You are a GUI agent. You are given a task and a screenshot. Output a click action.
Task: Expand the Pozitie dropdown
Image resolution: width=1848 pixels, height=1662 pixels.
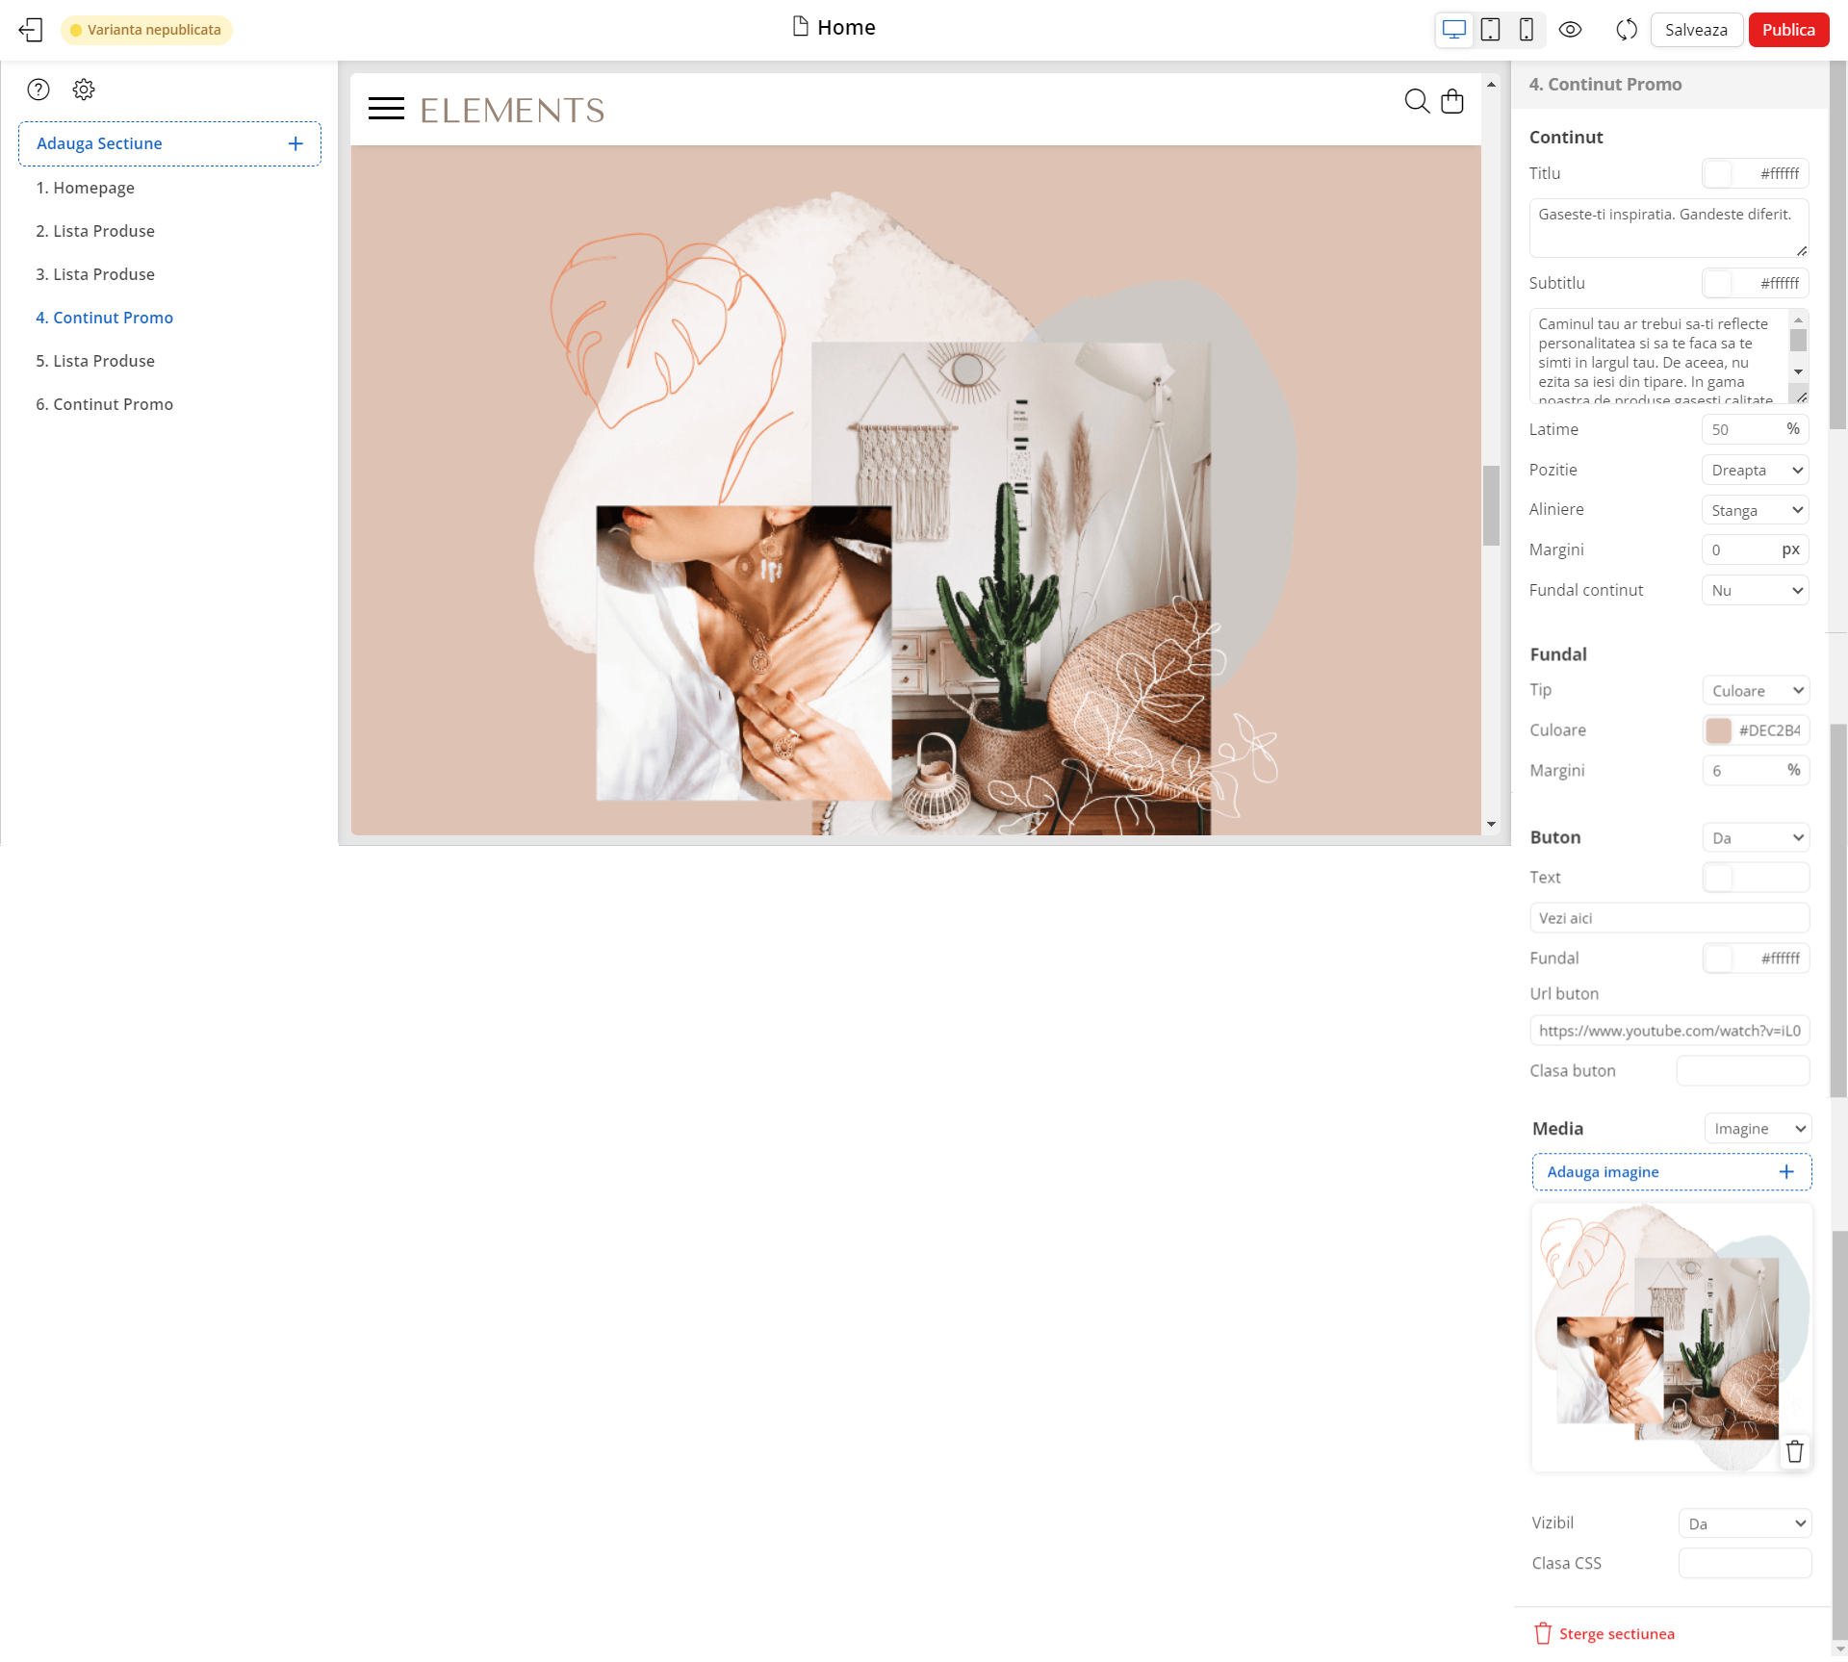(x=1755, y=471)
